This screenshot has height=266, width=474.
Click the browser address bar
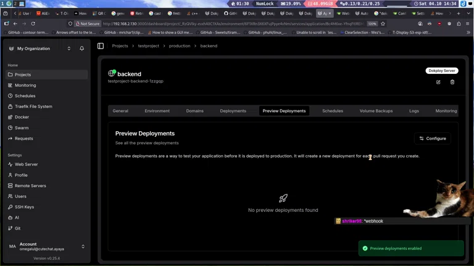coord(228,23)
